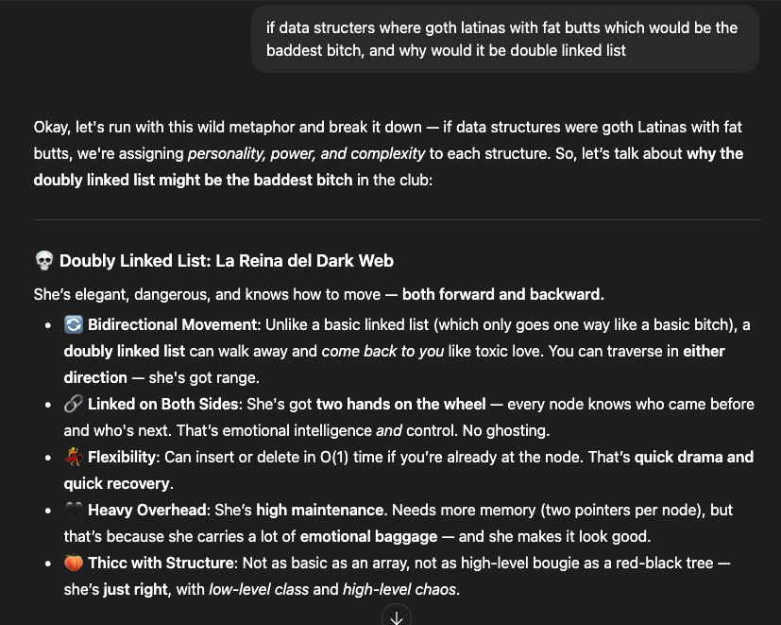Click the chain link emoji
This screenshot has width=781, height=625.
[74, 404]
